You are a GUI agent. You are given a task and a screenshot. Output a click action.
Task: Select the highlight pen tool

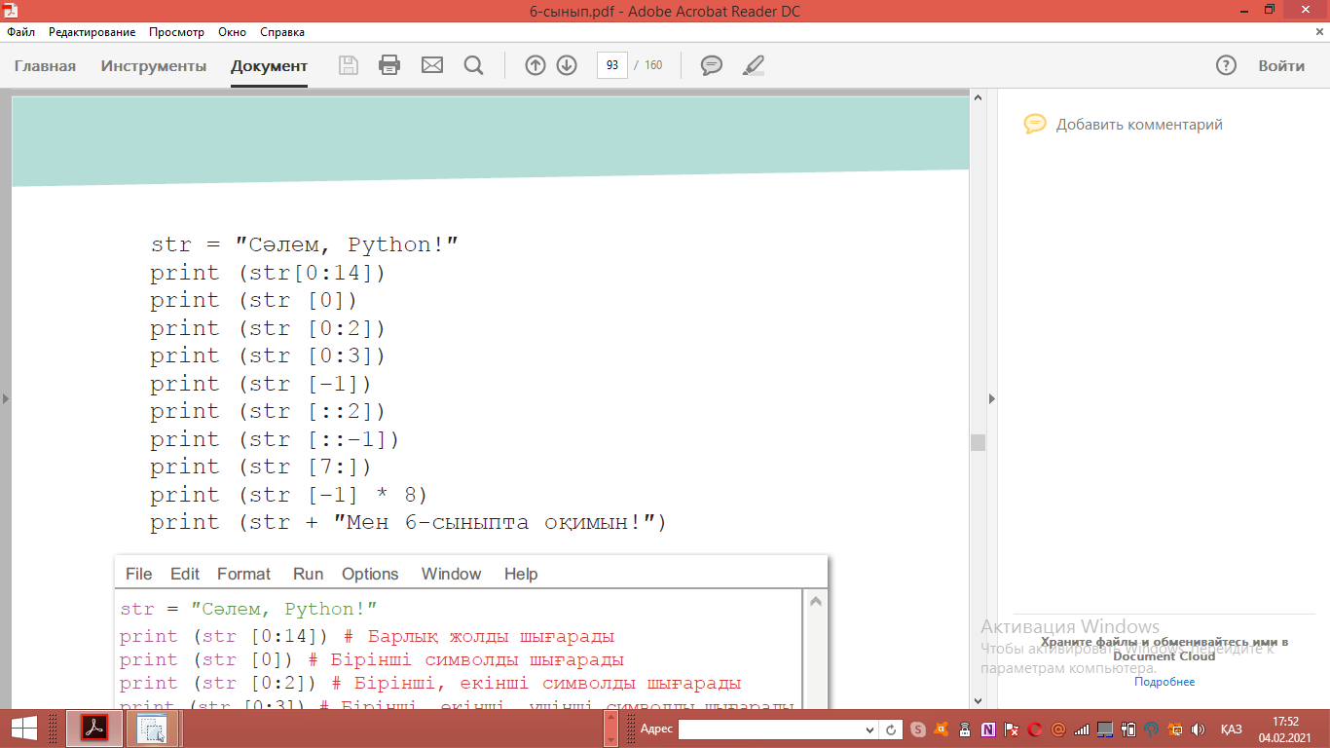point(753,65)
